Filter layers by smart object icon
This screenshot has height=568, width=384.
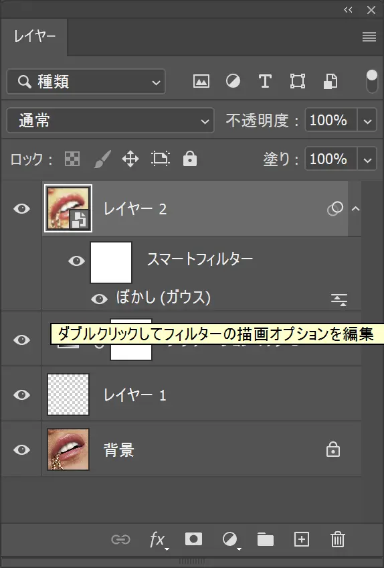(330, 81)
